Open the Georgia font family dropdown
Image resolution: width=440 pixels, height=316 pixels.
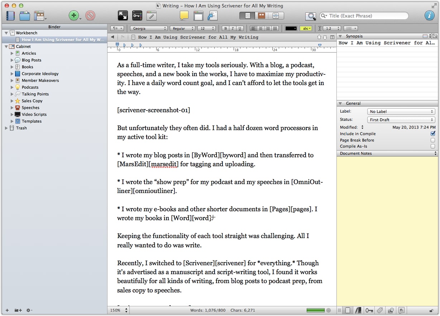pos(148,28)
